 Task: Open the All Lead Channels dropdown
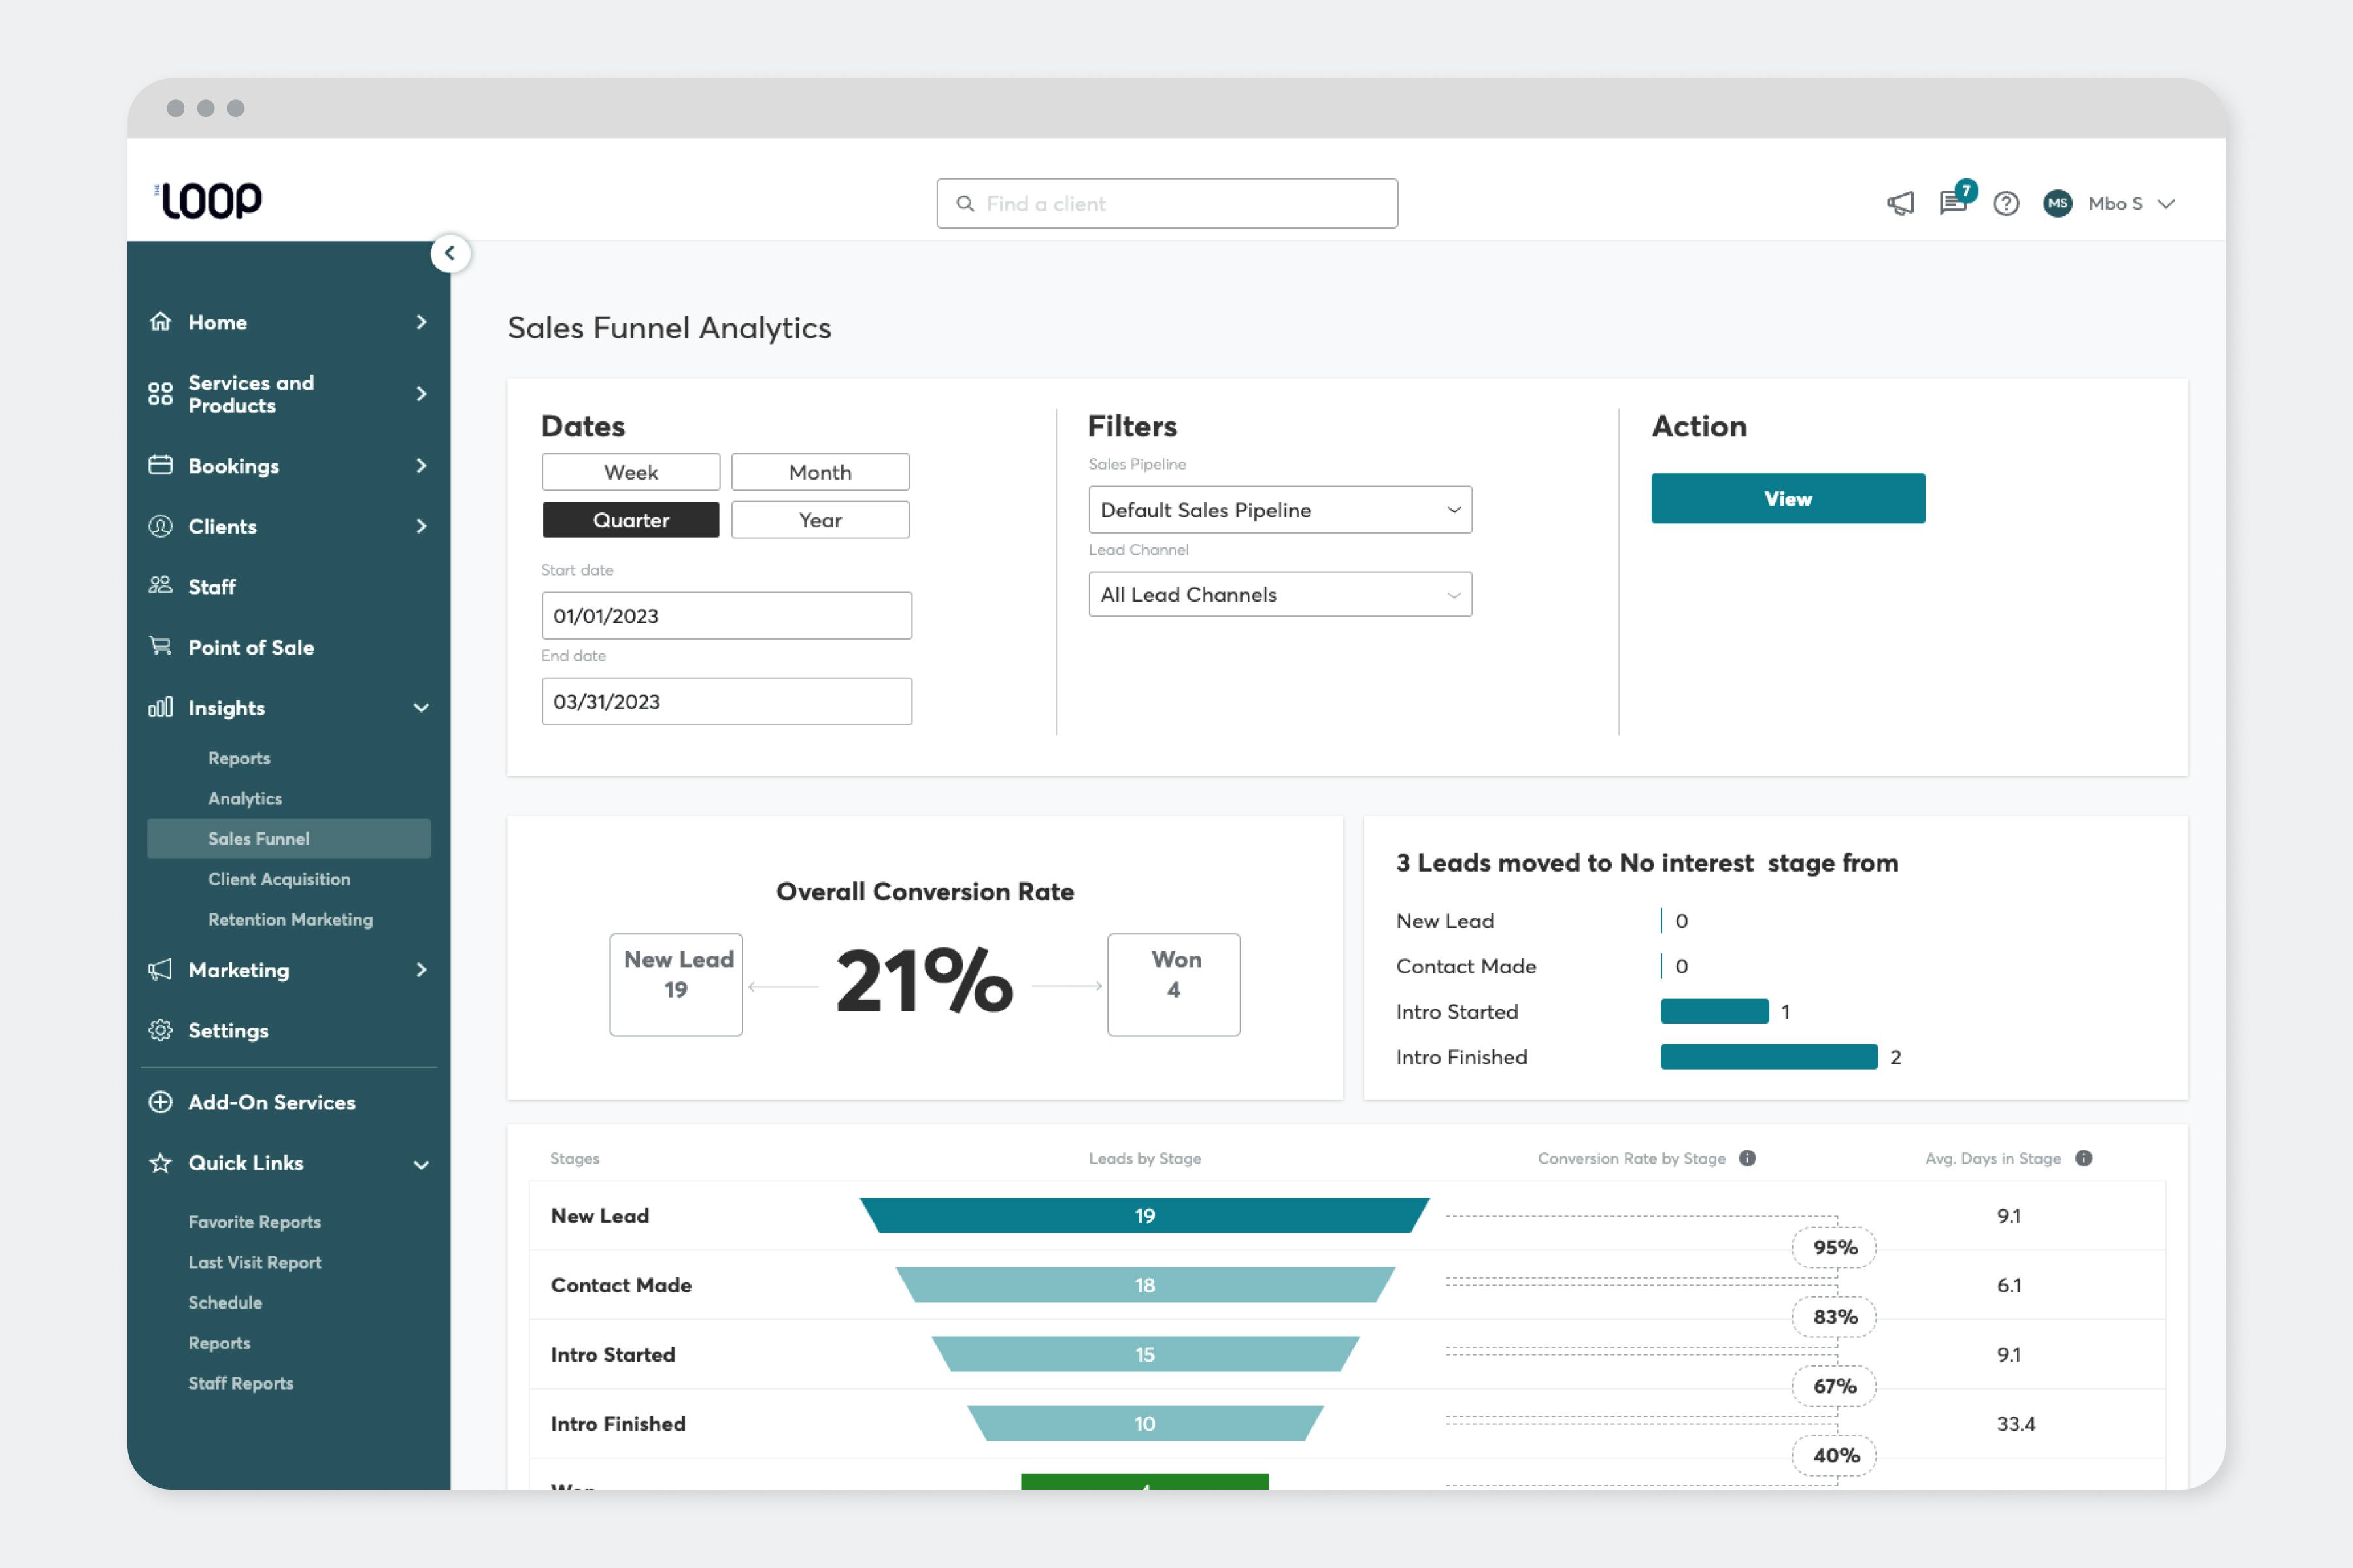1278,595
